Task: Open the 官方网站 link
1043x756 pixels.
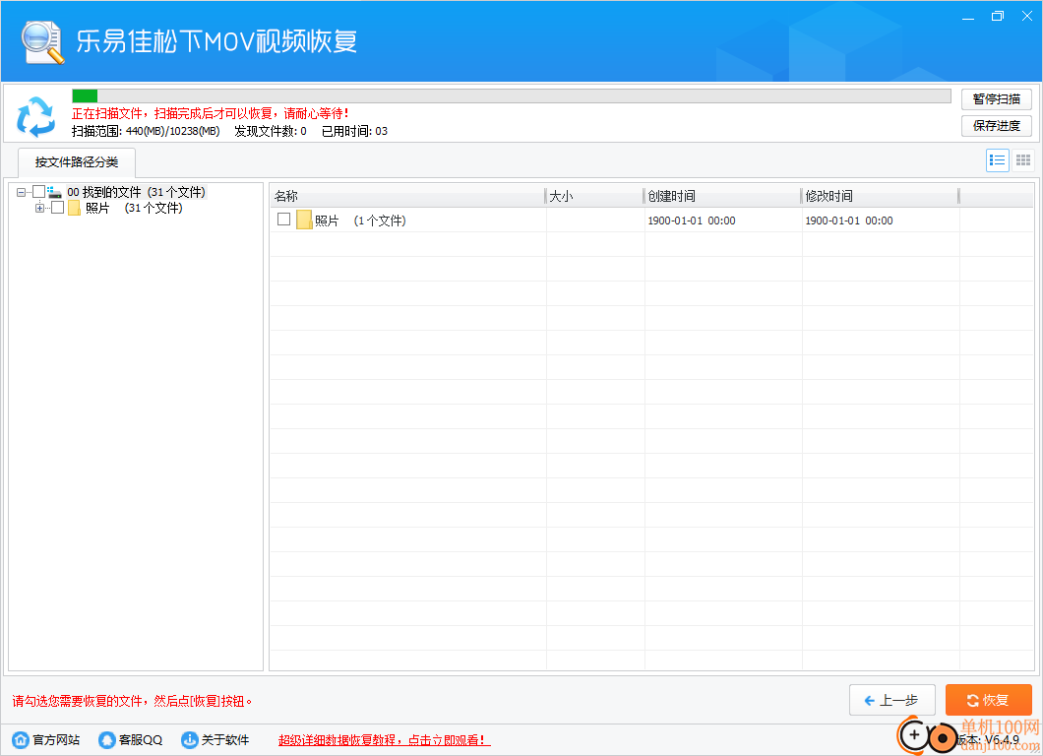Action: [x=56, y=740]
